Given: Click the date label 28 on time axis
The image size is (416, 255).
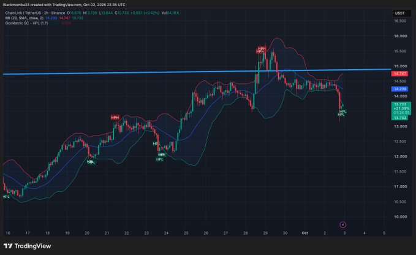Looking at the screenshot, I should click(246, 233).
